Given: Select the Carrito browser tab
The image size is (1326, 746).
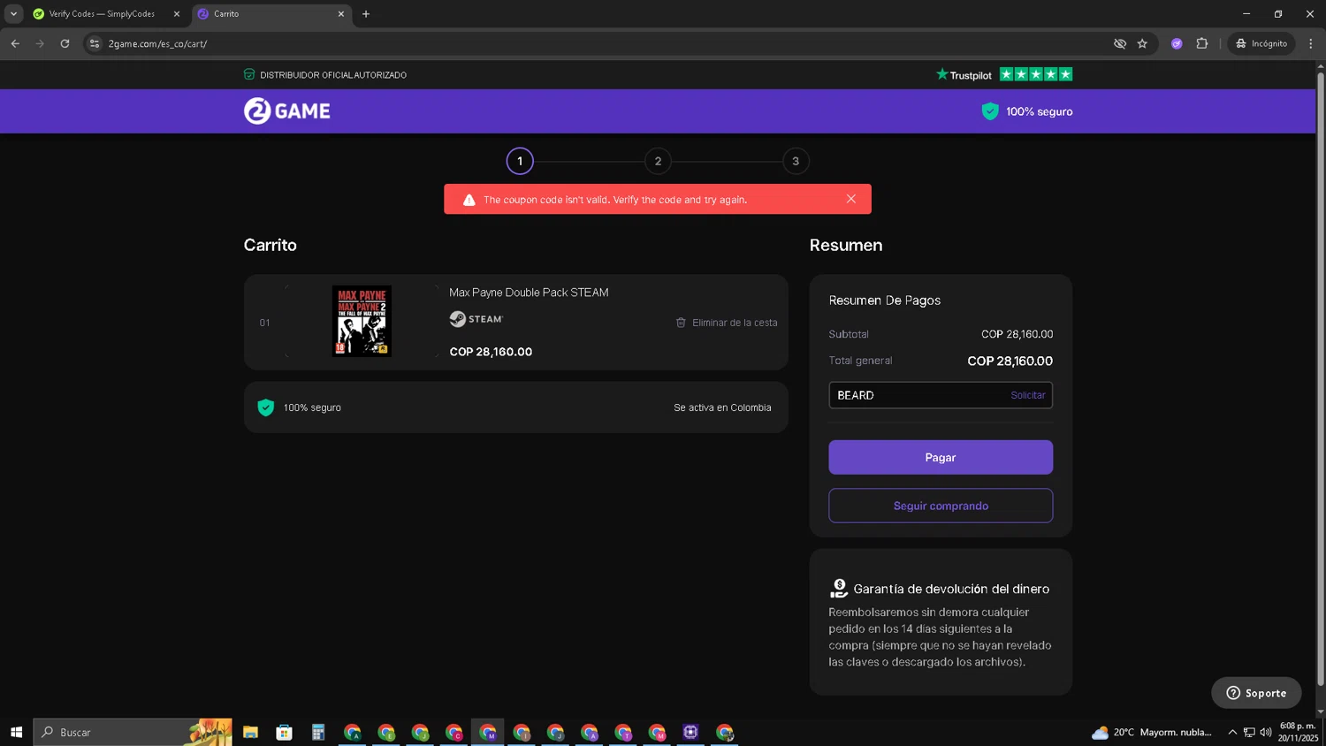Looking at the screenshot, I should pos(271,14).
